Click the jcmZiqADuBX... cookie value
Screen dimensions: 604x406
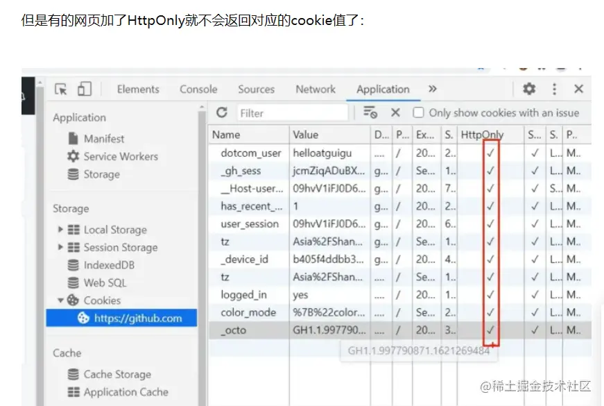(x=329, y=171)
